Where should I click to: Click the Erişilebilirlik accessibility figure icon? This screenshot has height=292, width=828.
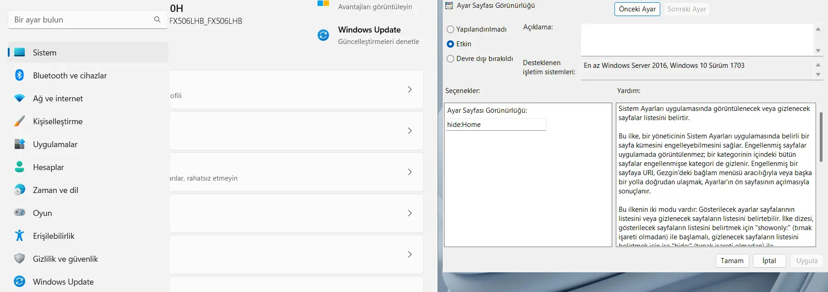[19, 236]
